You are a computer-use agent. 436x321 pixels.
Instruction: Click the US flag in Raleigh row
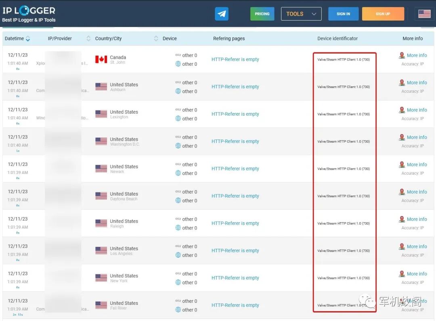pos(101,223)
